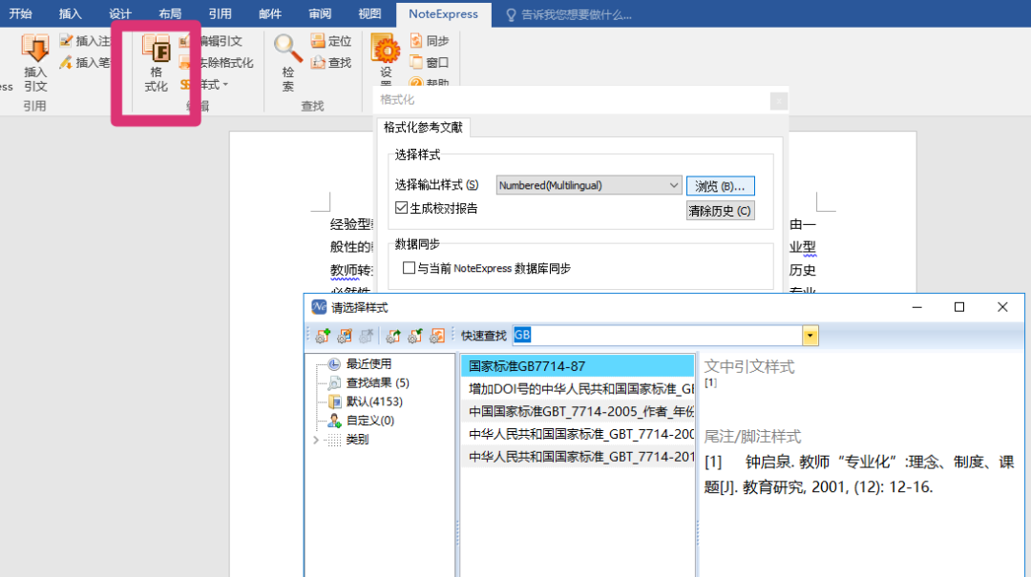
Task: Click the new style icon in style dialog toolbar
Action: [x=323, y=335]
